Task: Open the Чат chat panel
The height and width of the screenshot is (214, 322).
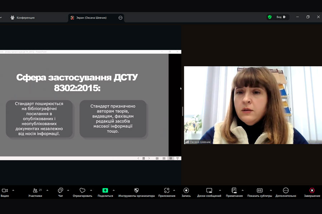Action: (x=60, y=193)
